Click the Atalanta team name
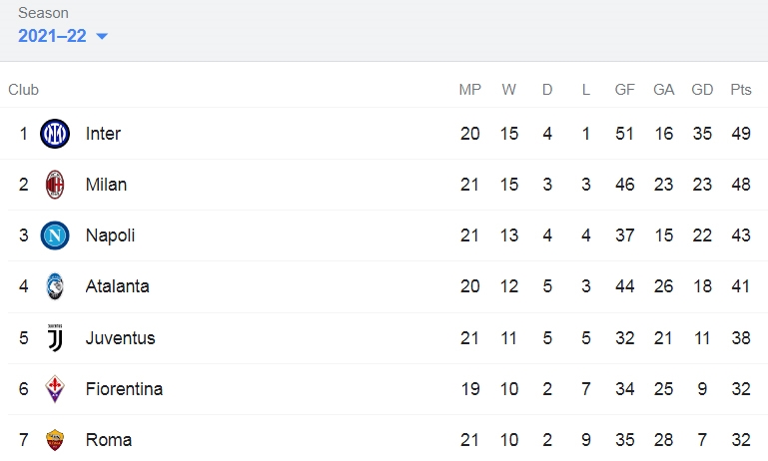Screen dimensions: 768x461 (118, 286)
